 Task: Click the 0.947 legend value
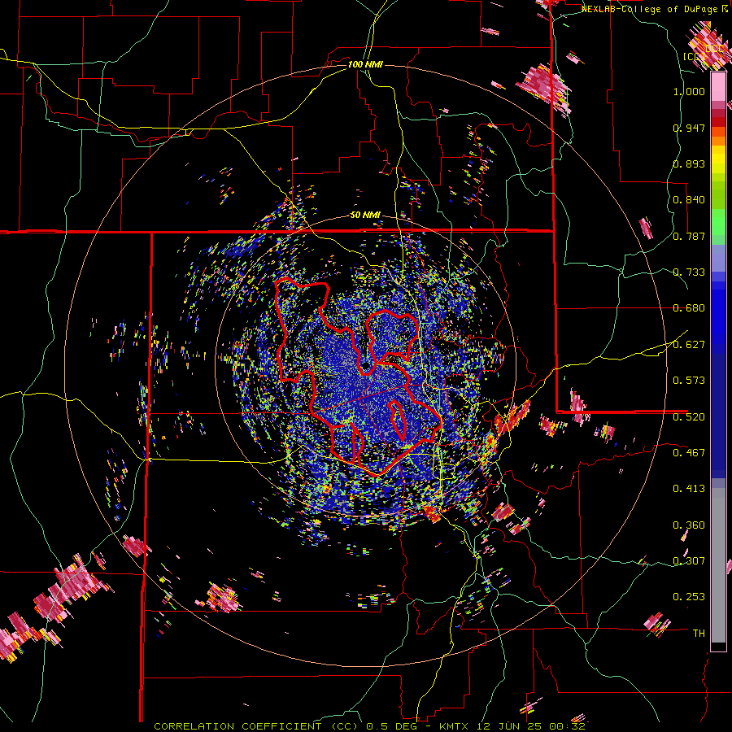coord(689,128)
